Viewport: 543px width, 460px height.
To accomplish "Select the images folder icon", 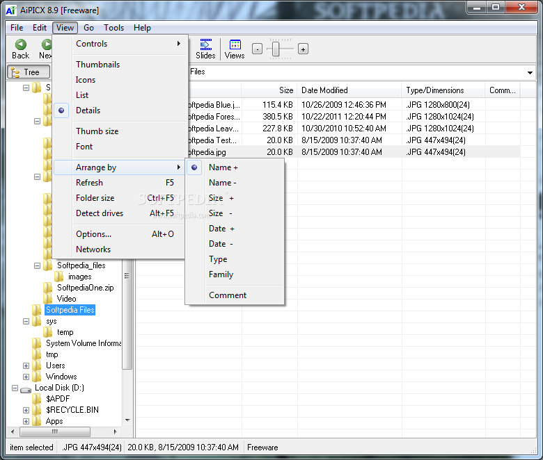I will point(59,277).
